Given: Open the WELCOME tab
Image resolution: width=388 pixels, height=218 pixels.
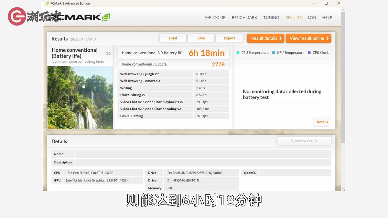Looking at the screenshot, I should click(215, 17).
